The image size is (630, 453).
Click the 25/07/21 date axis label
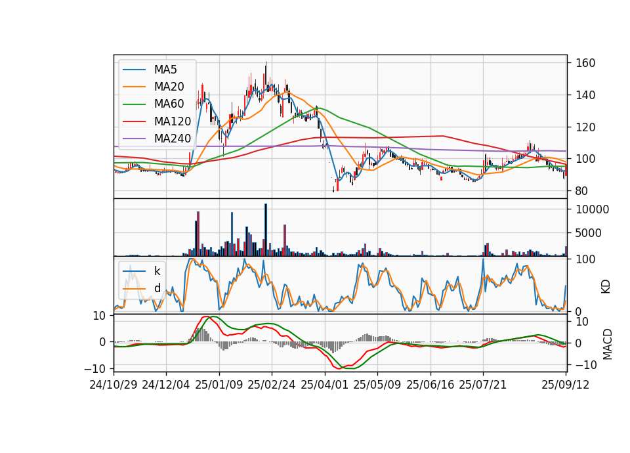coord(482,385)
